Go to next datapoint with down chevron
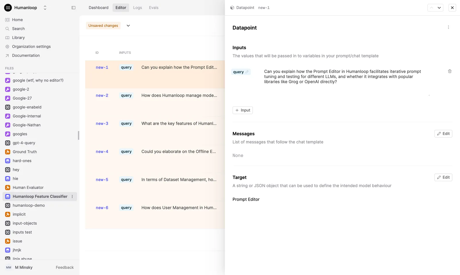Viewport: 460px width, 275px height. [439, 8]
